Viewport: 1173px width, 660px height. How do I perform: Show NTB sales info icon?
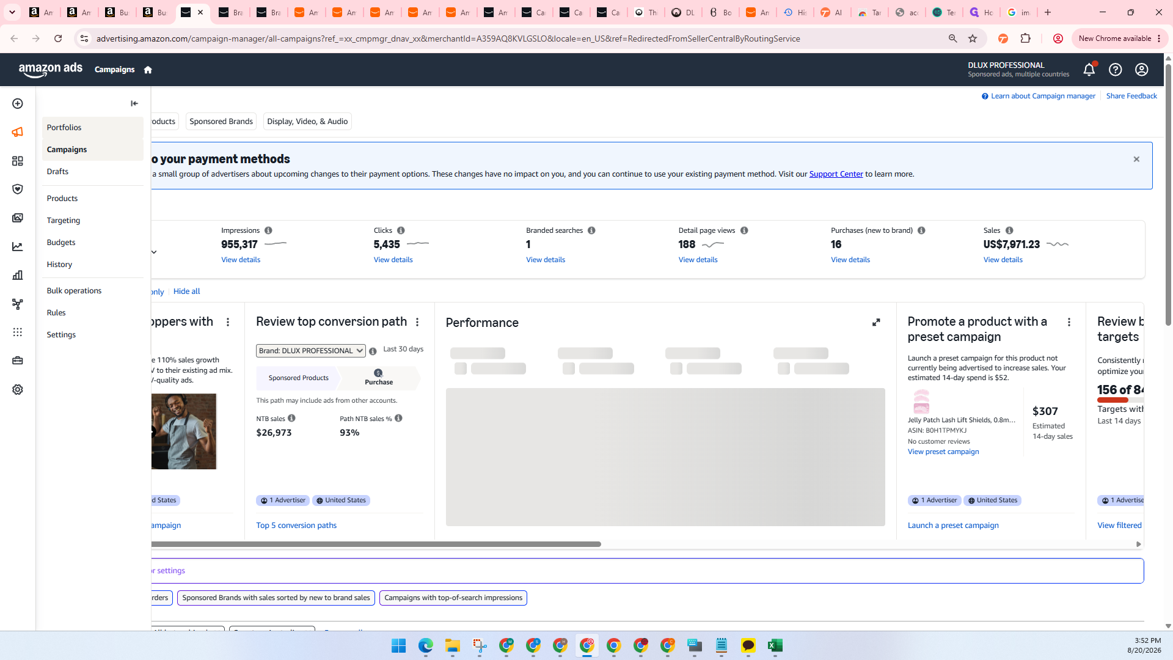[x=292, y=418]
